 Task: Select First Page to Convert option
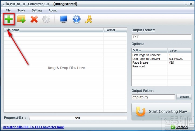pyautogui.click(x=146, y=55)
